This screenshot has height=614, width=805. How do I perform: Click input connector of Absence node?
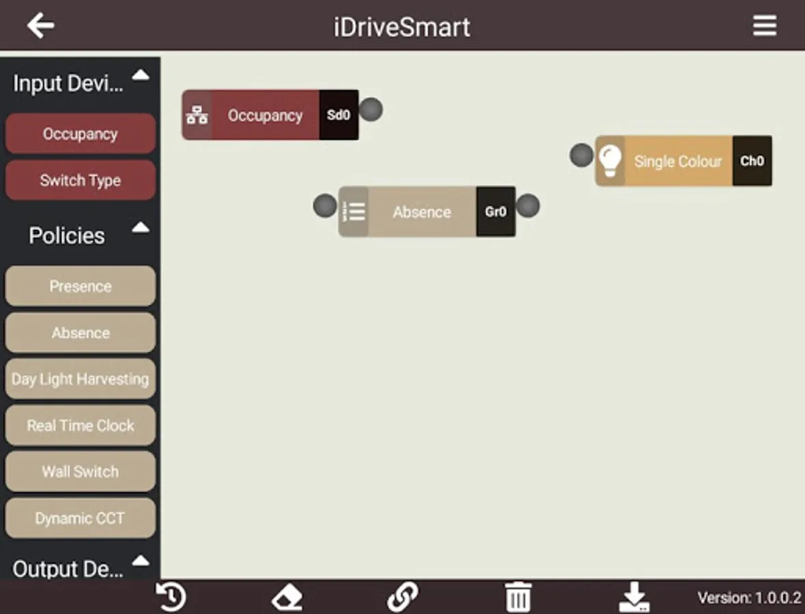click(x=325, y=206)
